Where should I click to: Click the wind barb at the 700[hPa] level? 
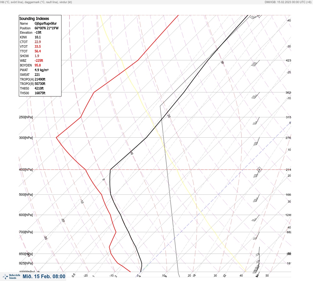(256, 236)
